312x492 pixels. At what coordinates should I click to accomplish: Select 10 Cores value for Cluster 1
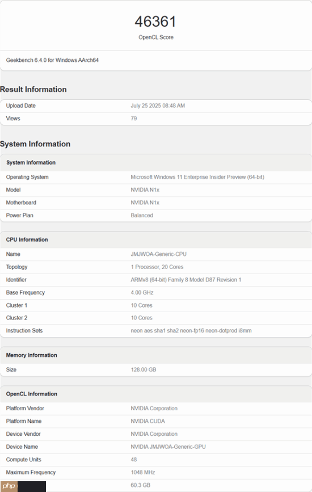(141, 305)
